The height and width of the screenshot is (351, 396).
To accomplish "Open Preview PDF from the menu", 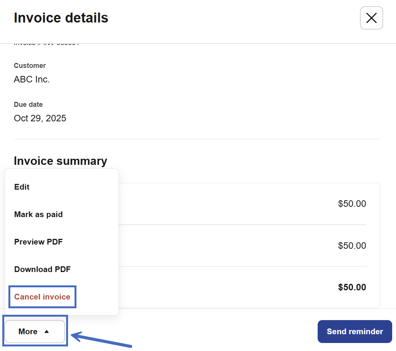I will tap(38, 242).
